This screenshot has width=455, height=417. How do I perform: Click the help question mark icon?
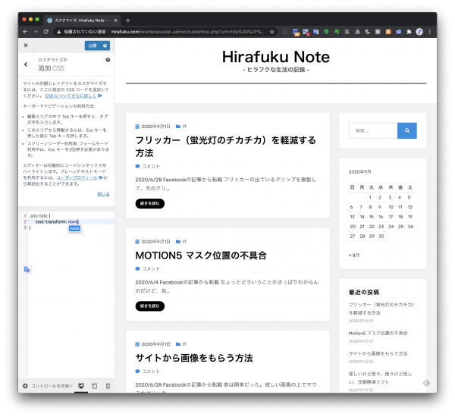(108, 59)
